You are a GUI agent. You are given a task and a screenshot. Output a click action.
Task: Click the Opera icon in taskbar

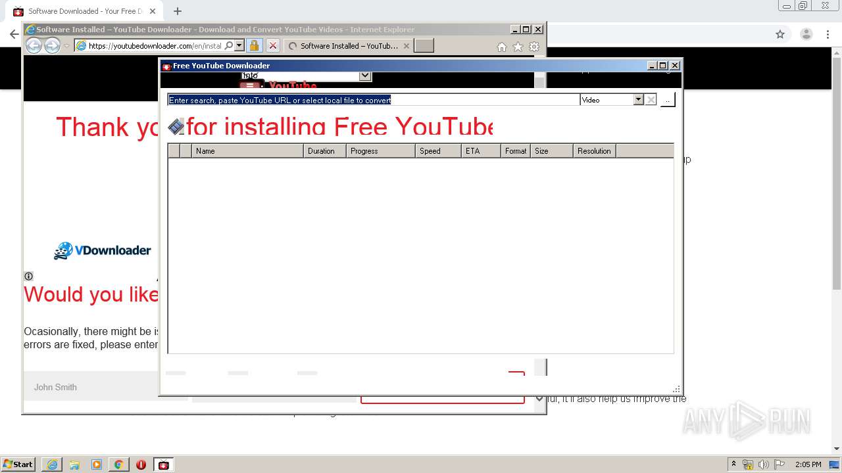coord(141,464)
